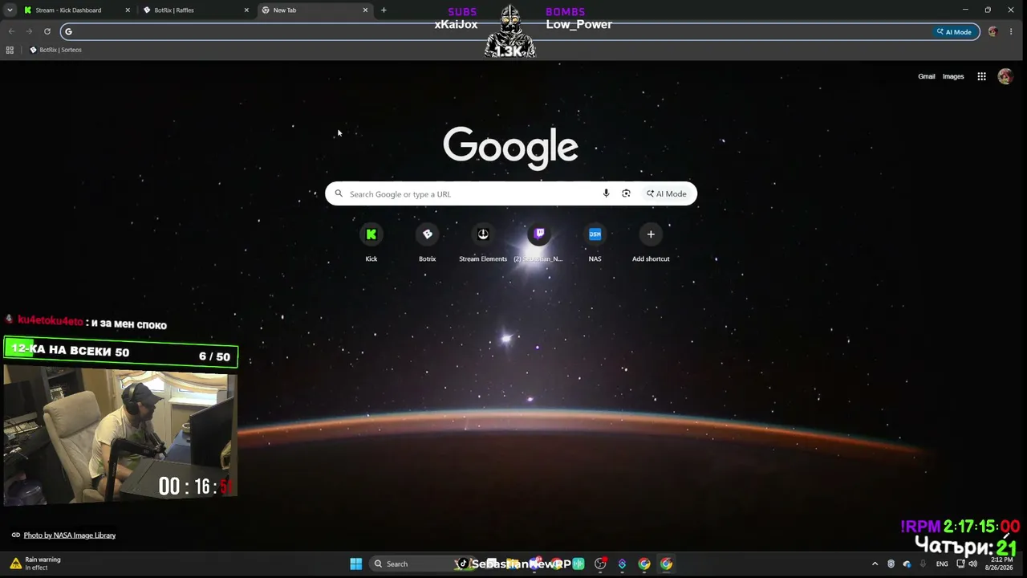Viewport: 1027px width, 578px height.
Task: Click the AI Mode chip in the address bar
Action: 954,32
